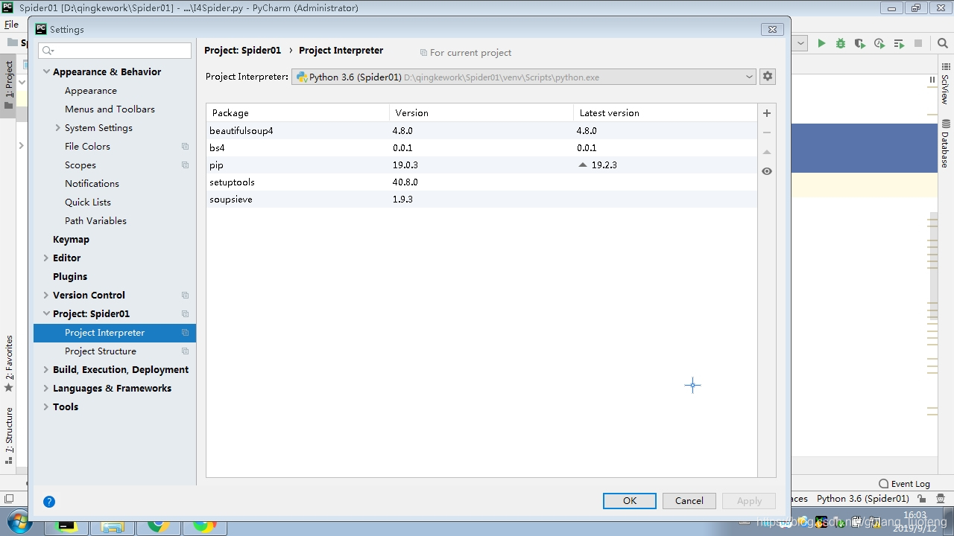Click the profile run clock icon
Image resolution: width=954 pixels, height=536 pixels.
pyautogui.click(x=879, y=44)
